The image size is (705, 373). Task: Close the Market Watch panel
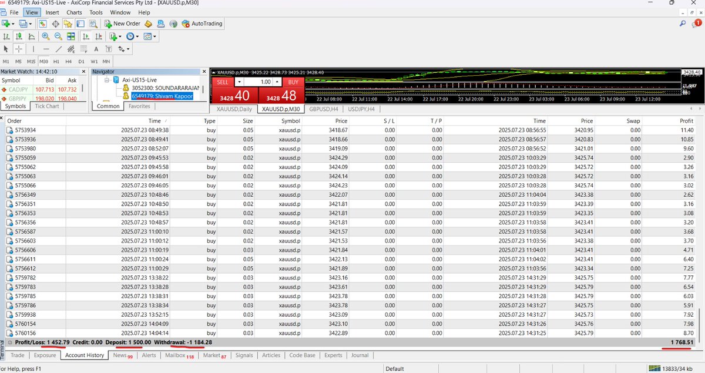[x=84, y=71]
